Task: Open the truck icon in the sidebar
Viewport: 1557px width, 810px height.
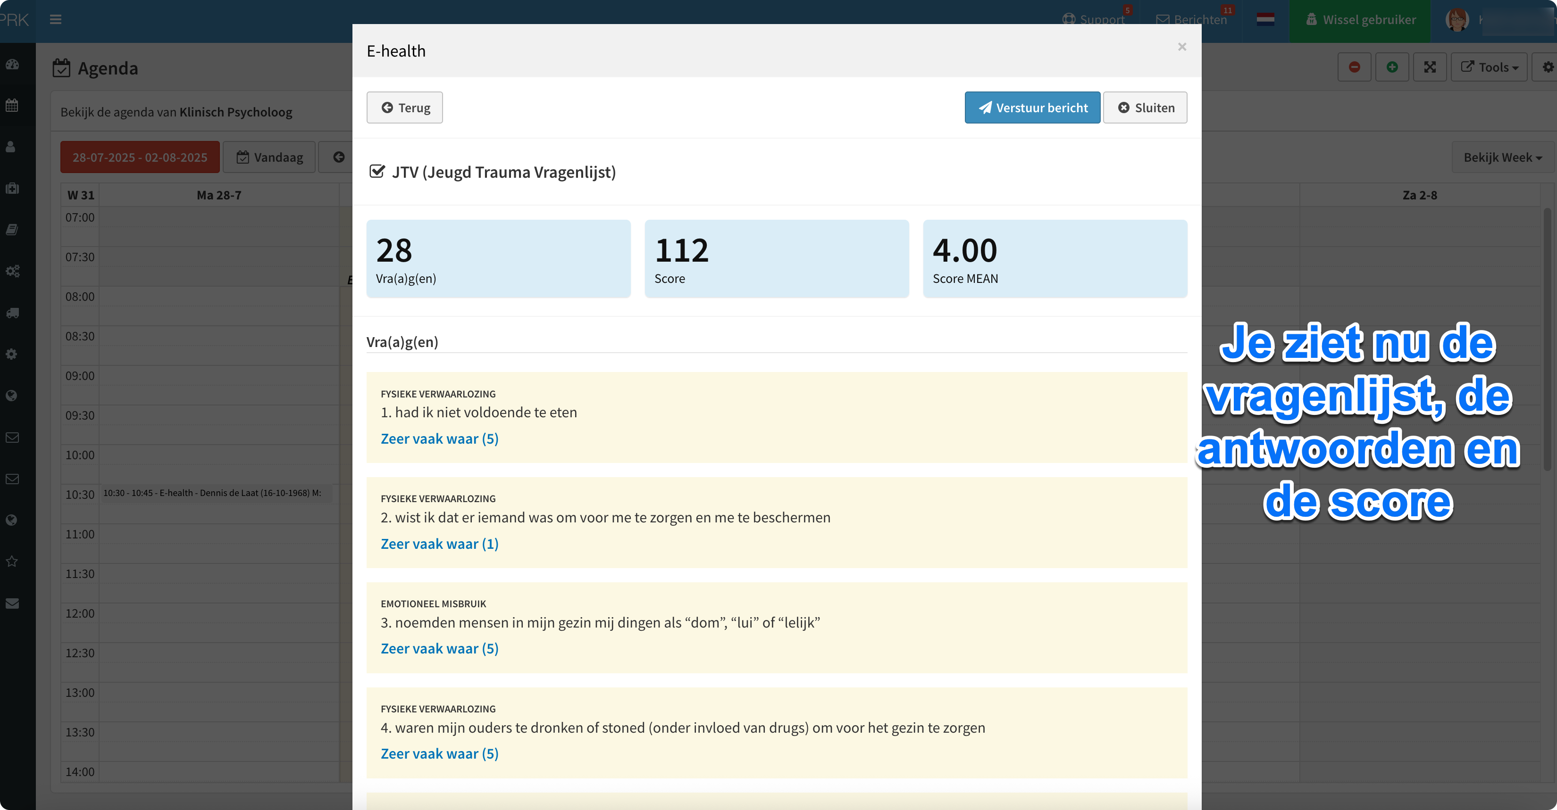Action: 12,313
